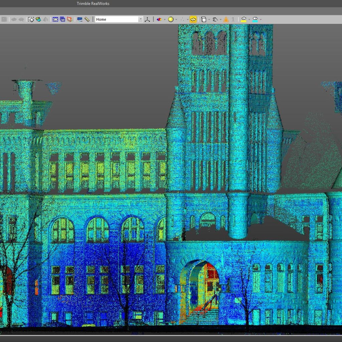Select the colored pyramid view tool
Viewport: 342px width, 342px height.
click(38, 19)
